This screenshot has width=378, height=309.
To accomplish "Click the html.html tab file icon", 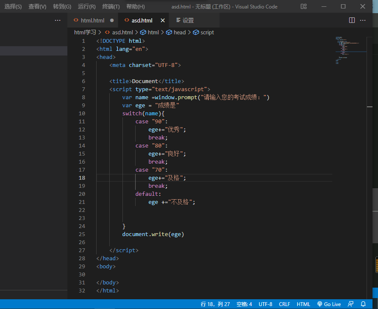I will click(x=76, y=20).
